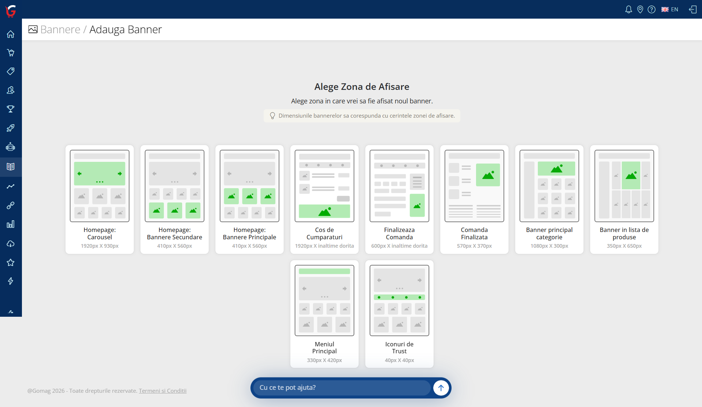
Task: Select Homepage: Bannere Secundare zone
Action: tap(174, 199)
